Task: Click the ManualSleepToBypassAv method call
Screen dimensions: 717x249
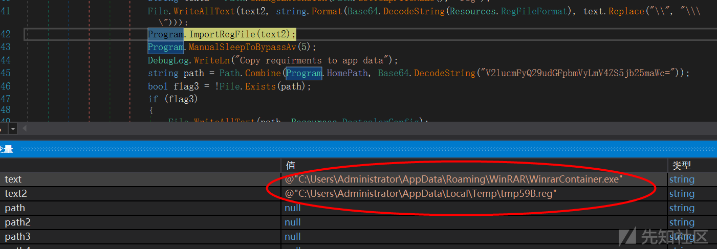Action: point(243,48)
